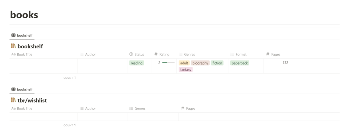Click the books emoji icon beside tbr/wishlist heading
Image resolution: width=347 pixels, height=136 pixels.
coord(13,100)
